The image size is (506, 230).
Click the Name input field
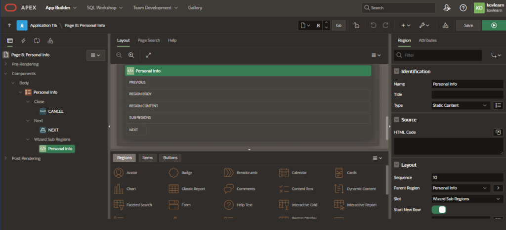[467, 84]
